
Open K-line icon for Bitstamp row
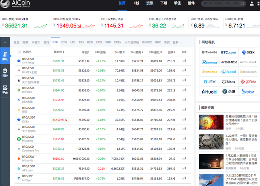(x=184, y=139)
